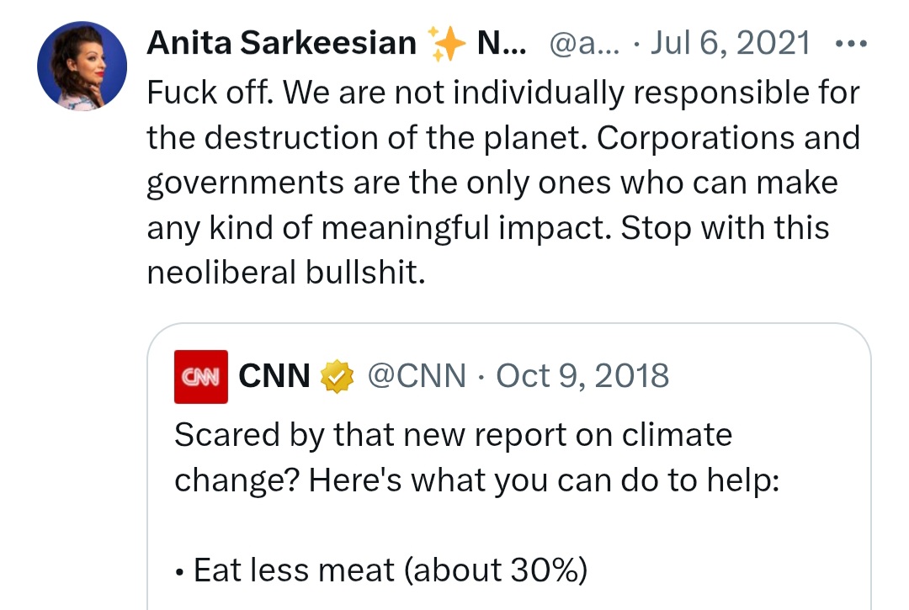Click the bold CNN account name
This screenshot has width=909, height=610.
click(x=274, y=376)
